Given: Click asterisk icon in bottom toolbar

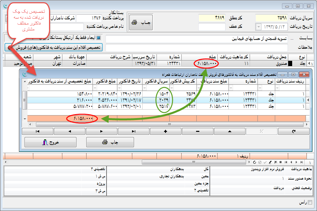Looking at the screenshot, I should click(281, 162).
